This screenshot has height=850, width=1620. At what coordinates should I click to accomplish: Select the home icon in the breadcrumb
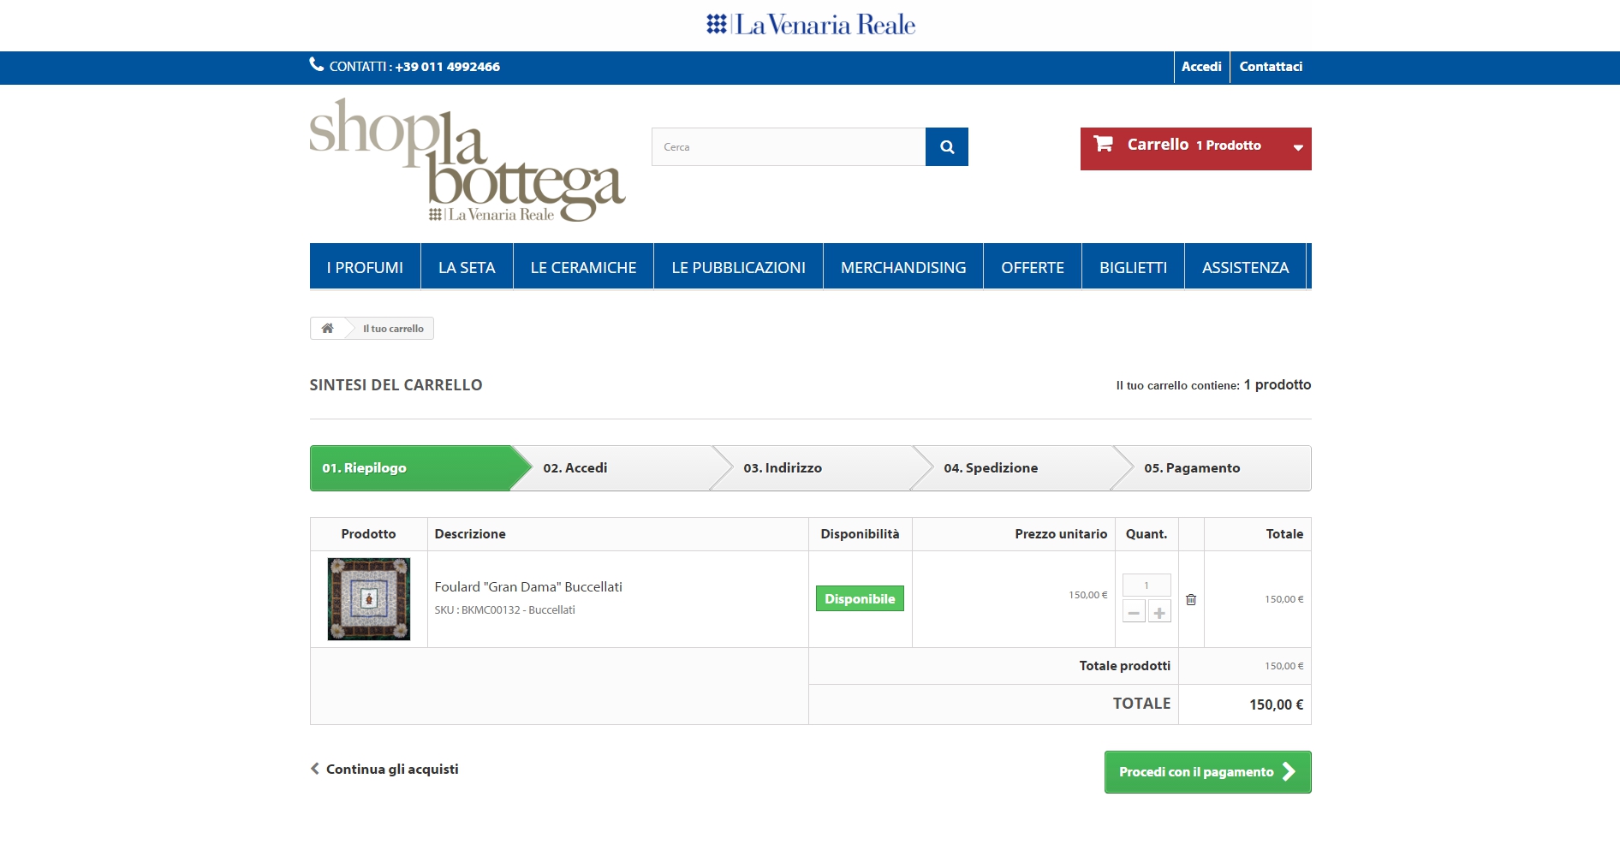pyautogui.click(x=326, y=328)
